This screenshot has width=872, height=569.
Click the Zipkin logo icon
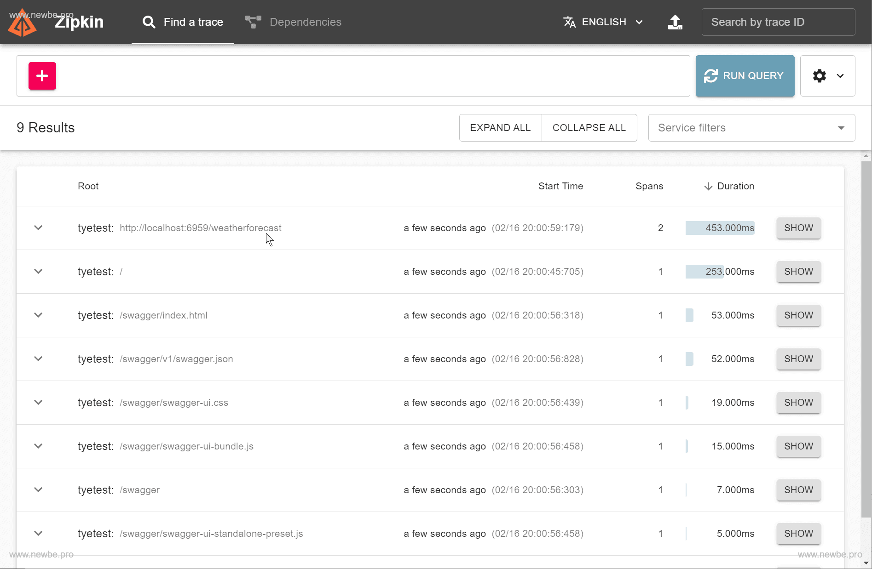click(x=22, y=23)
